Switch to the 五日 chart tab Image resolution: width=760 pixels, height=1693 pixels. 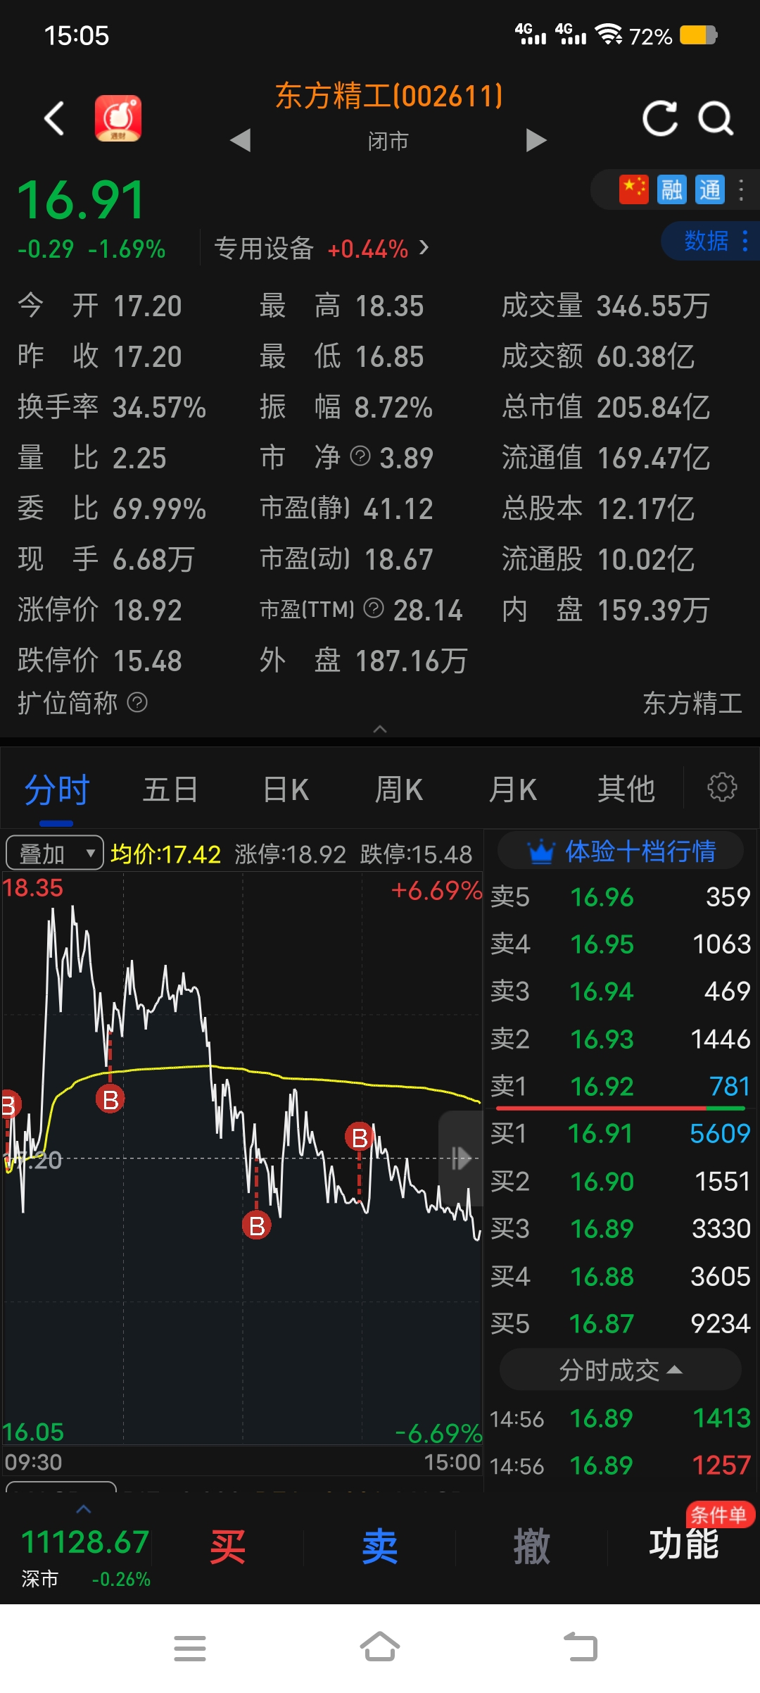170,789
